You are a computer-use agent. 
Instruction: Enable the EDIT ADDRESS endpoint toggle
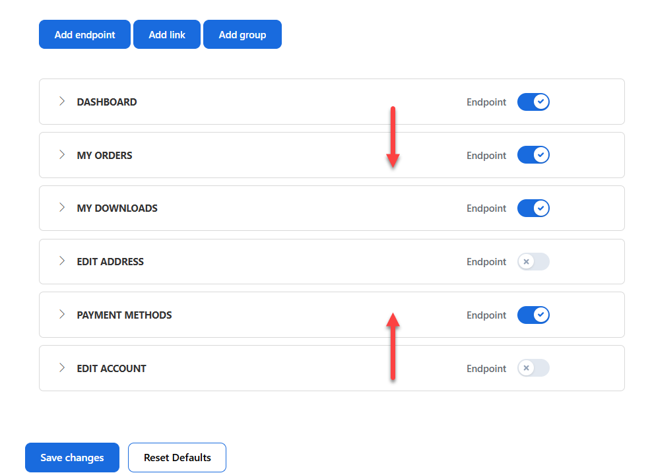click(533, 261)
